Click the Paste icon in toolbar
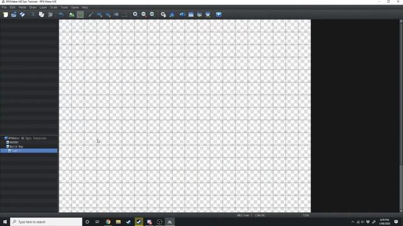Image resolution: width=403 pixels, height=226 pixels. [x=50, y=14]
